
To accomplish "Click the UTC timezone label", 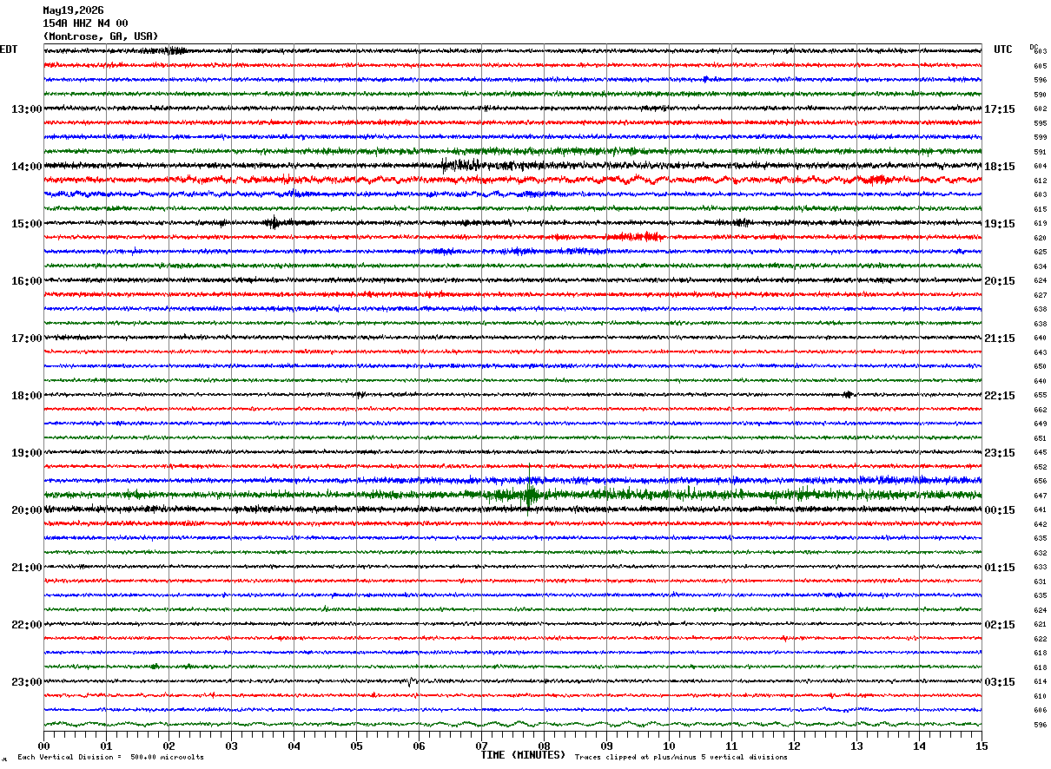I will (1003, 49).
